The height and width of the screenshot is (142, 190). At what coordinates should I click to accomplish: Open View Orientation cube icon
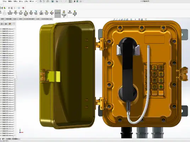point(127,19)
